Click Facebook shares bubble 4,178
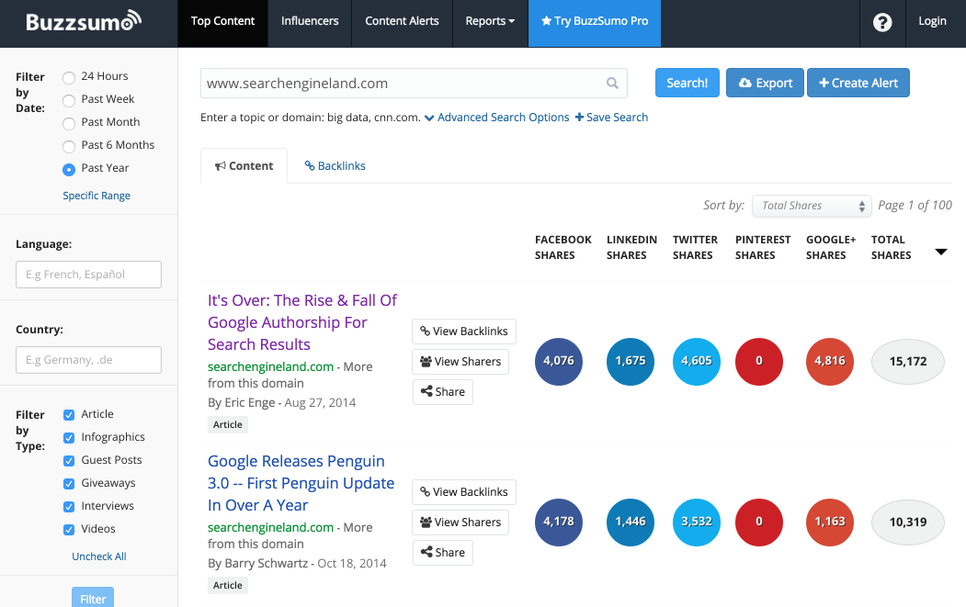Screen dimensions: 966x607 click(559, 522)
